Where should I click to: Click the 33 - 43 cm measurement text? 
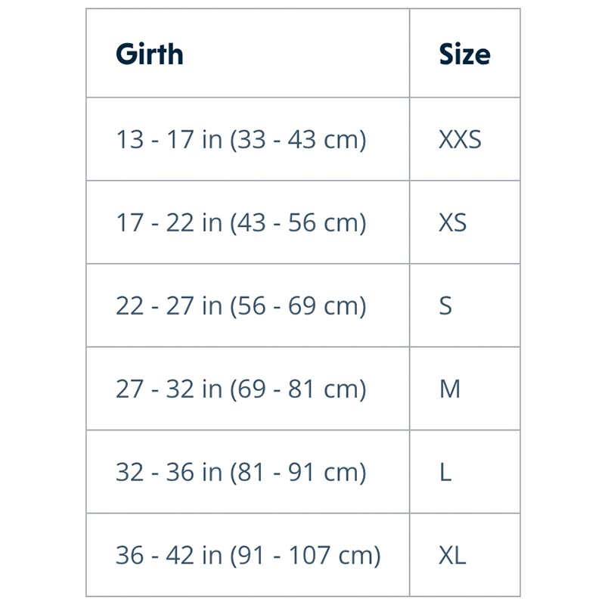pos(298,140)
